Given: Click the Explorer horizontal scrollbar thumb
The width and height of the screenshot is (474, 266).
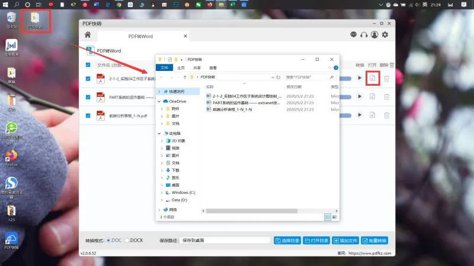Looking at the screenshot, I should (251, 211).
